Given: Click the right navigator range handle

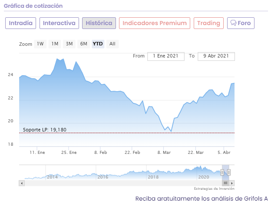Looking at the screenshot, I should tap(229, 172).
